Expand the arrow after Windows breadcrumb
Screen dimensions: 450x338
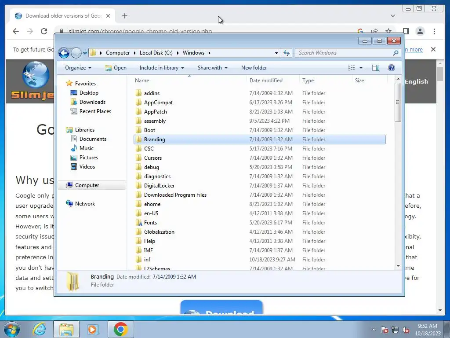click(x=210, y=53)
